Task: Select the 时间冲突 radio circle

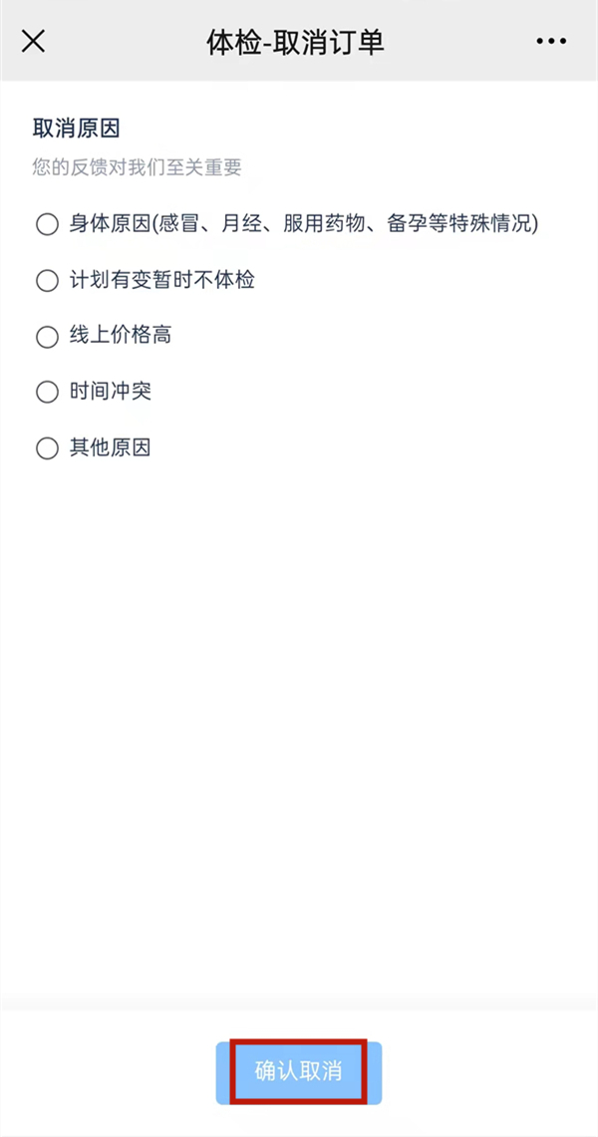Action: pyautogui.click(x=47, y=393)
